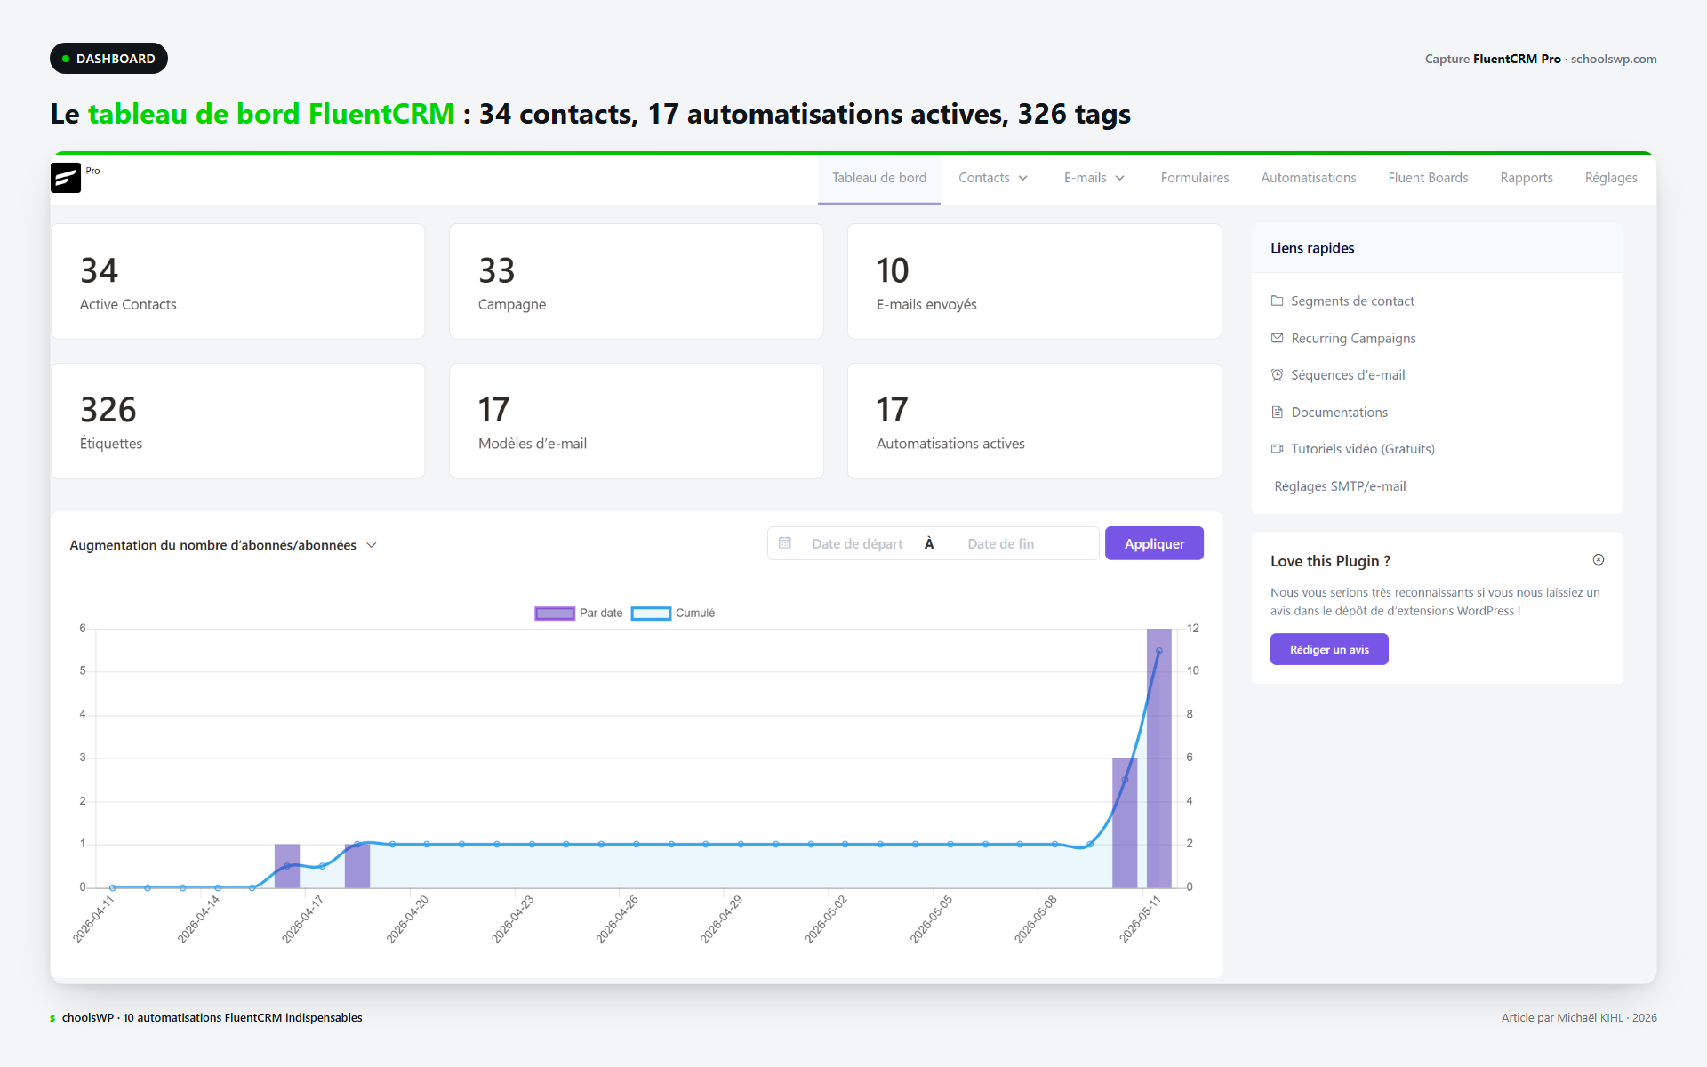Toggle the Par date legend swatch

555,613
